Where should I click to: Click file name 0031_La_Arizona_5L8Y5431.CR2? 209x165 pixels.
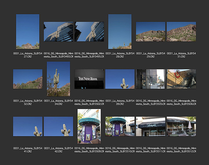point(181,55)
